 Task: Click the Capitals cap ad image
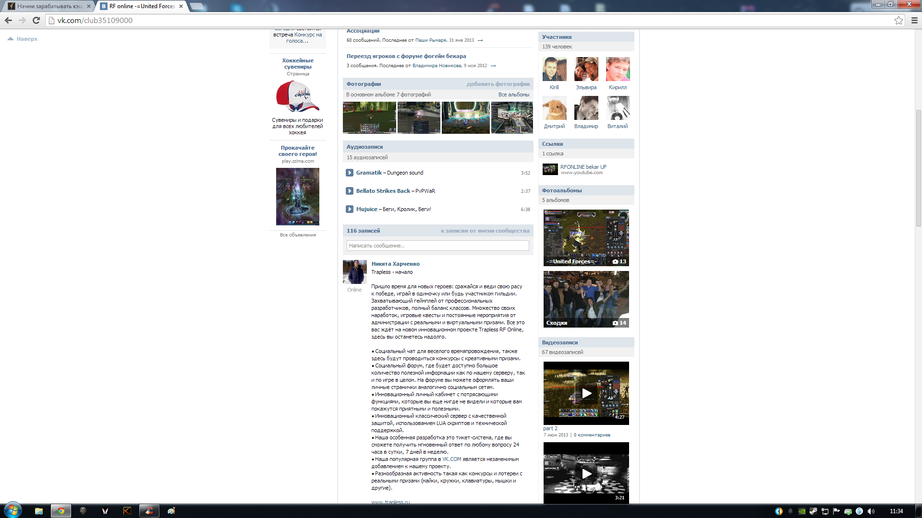coord(298,96)
